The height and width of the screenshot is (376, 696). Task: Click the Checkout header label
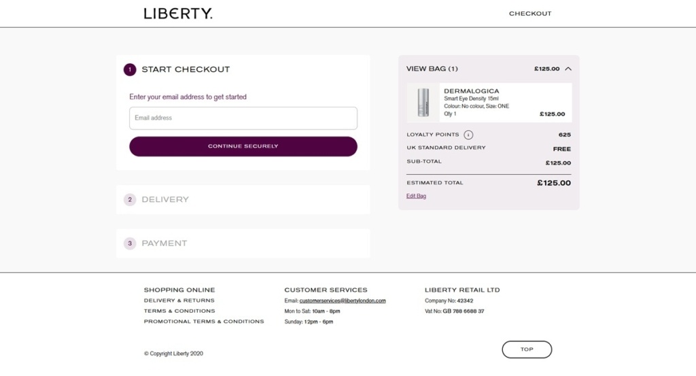point(530,14)
